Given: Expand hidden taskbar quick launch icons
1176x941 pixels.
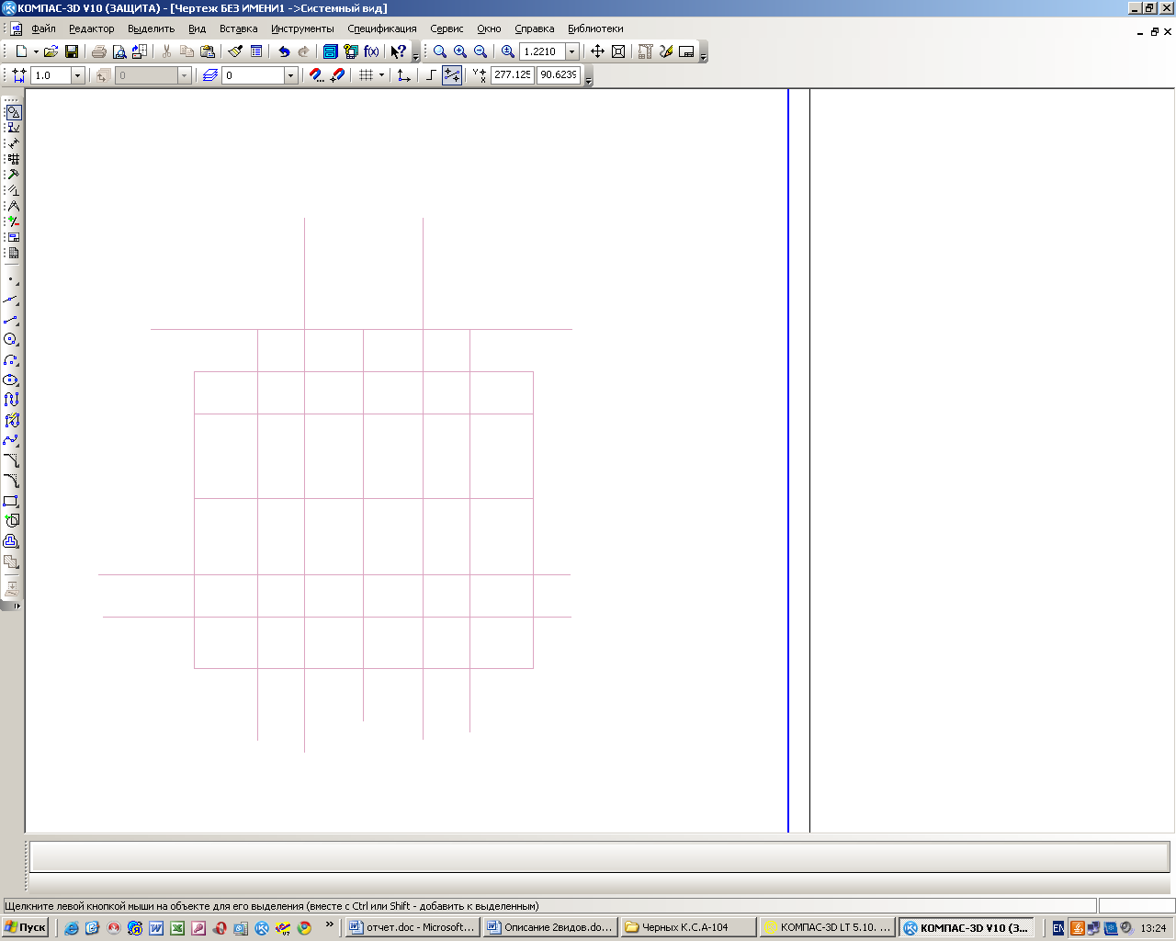Looking at the screenshot, I should (329, 924).
